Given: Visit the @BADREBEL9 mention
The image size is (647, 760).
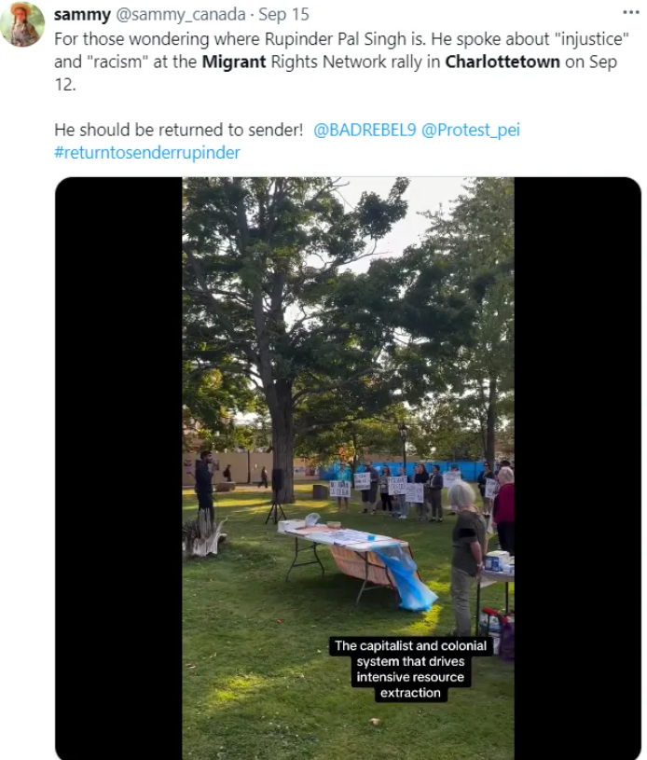Looking at the screenshot, I should coord(365,130).
